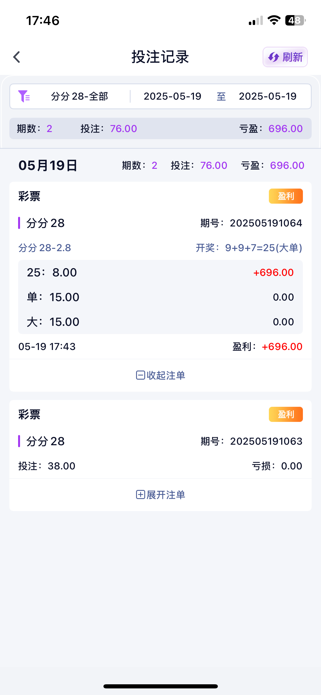Tap the cellular signal bars icon
The image size is (321, 695).
click(x=256, y=21)
